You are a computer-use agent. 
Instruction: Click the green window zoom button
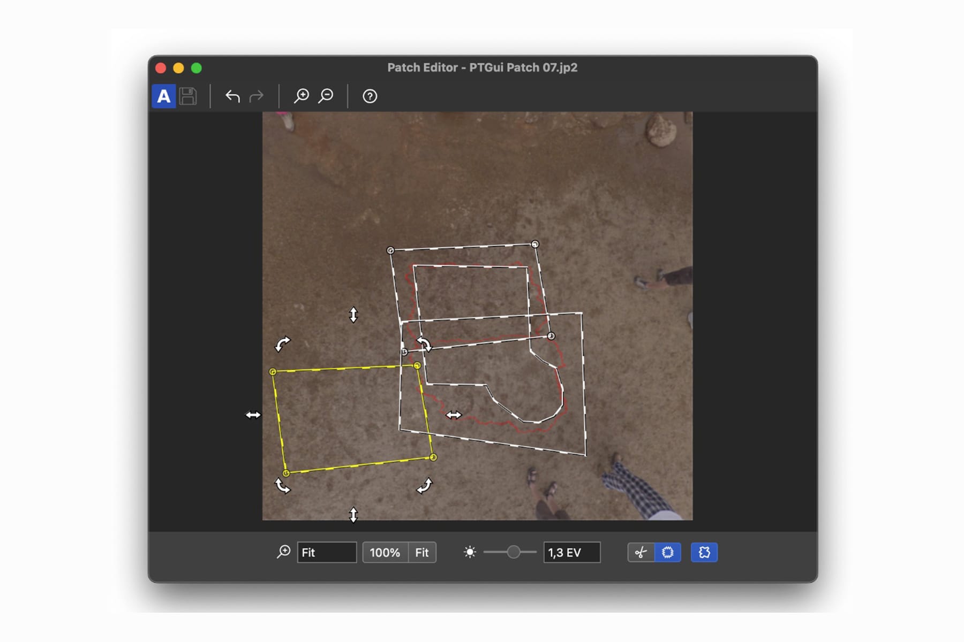pyautogui.click(x=197, y=68)
